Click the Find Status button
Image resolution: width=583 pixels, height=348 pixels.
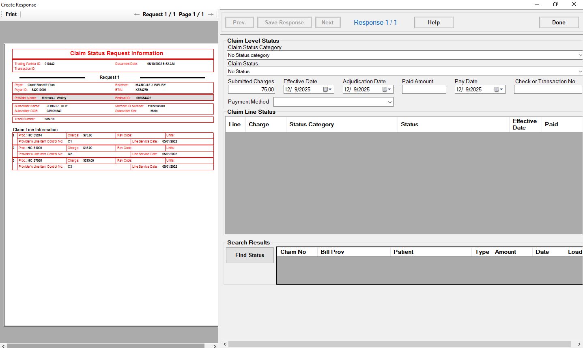pyautogui.click(x=250, y=255)
